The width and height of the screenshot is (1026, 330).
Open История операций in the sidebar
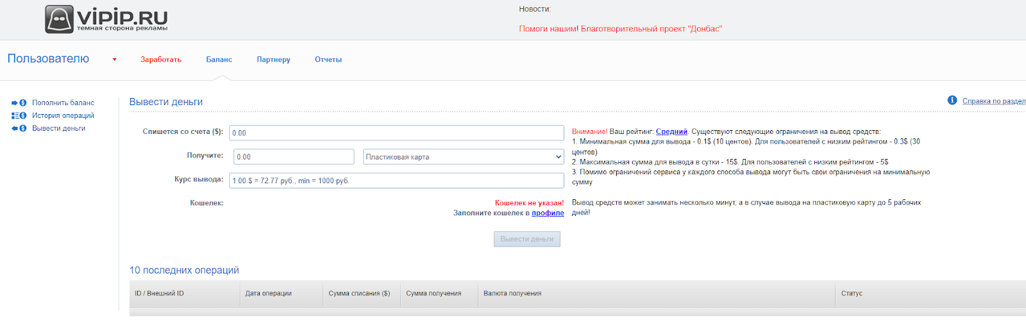(63, 116)
